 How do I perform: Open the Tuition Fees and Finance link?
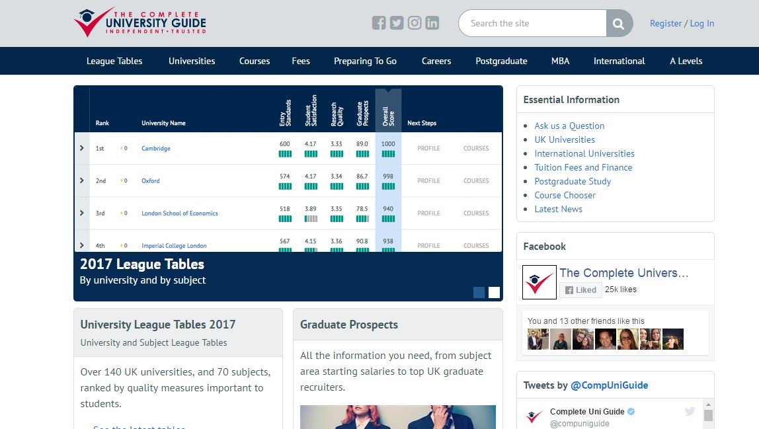pyautogui.click(x=583, y=167)
